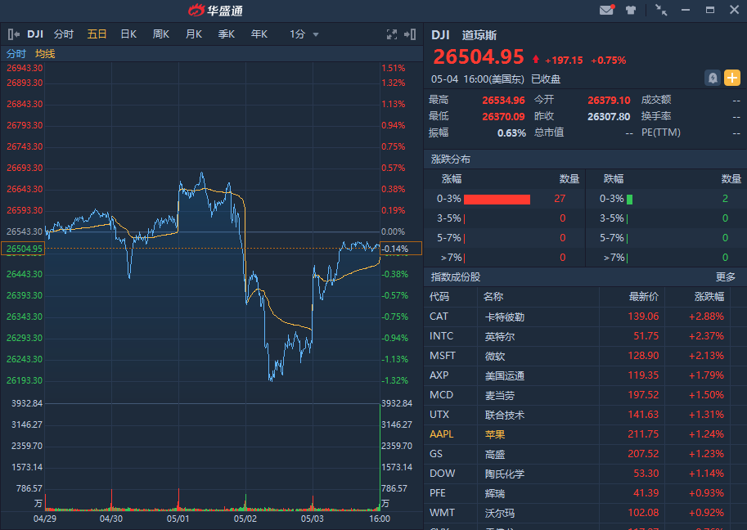
Task: Switch to the 周K tab
Action: coord(161,34)
